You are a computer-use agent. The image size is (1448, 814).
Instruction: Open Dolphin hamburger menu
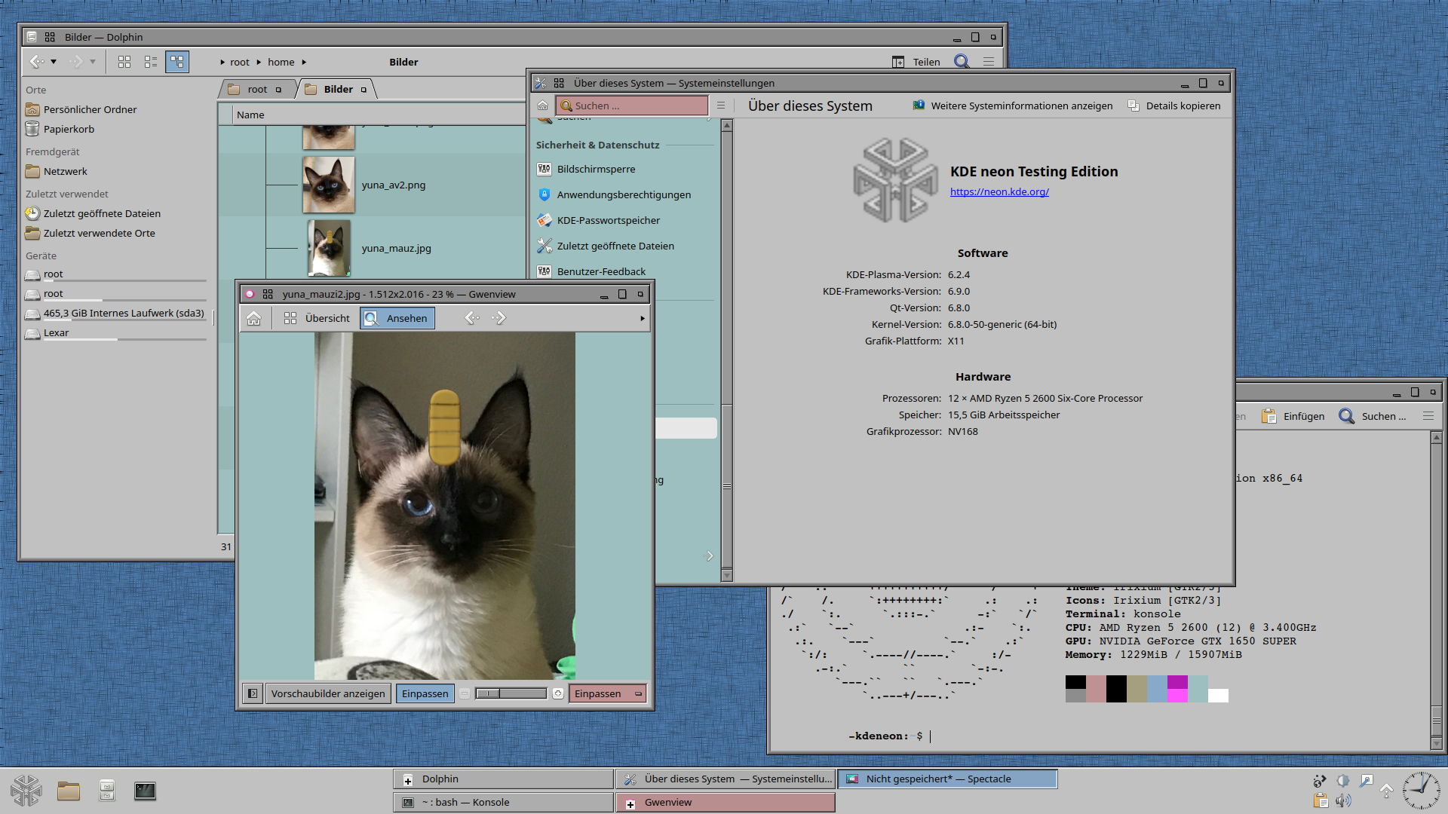pyautogui.click(x=989, y=62)
